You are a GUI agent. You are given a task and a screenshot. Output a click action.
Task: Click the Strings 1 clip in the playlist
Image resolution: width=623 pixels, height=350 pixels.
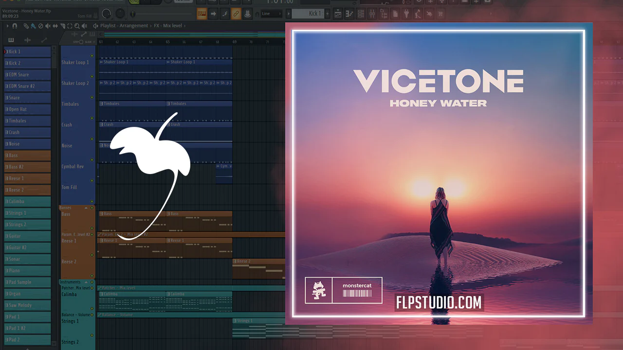(x=259, y=328)
